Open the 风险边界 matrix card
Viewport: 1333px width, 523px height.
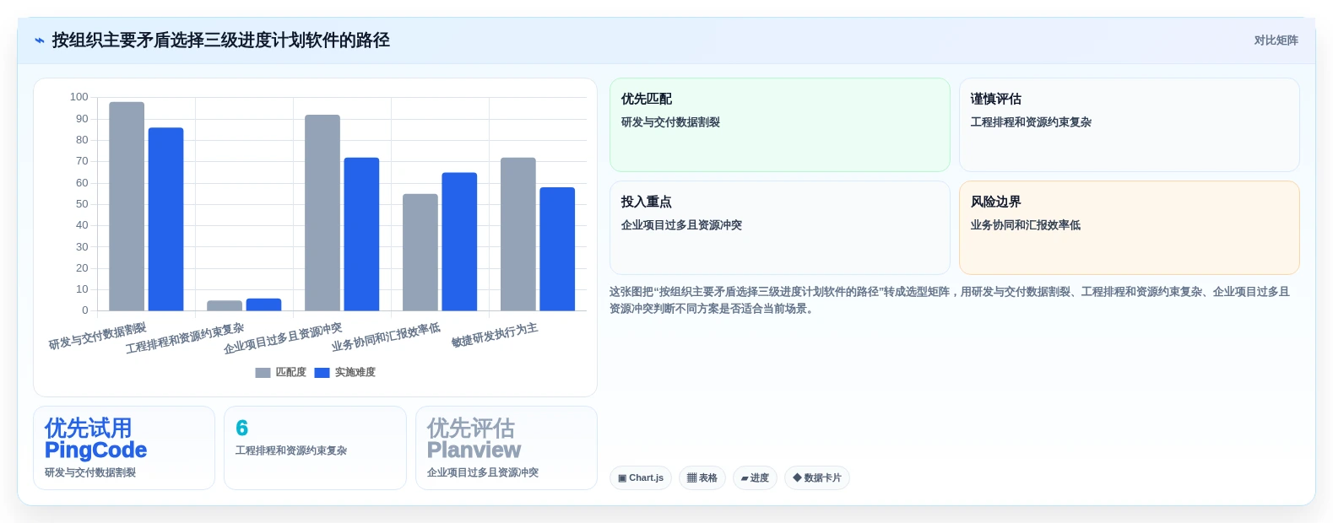[x=1130, y=228]
